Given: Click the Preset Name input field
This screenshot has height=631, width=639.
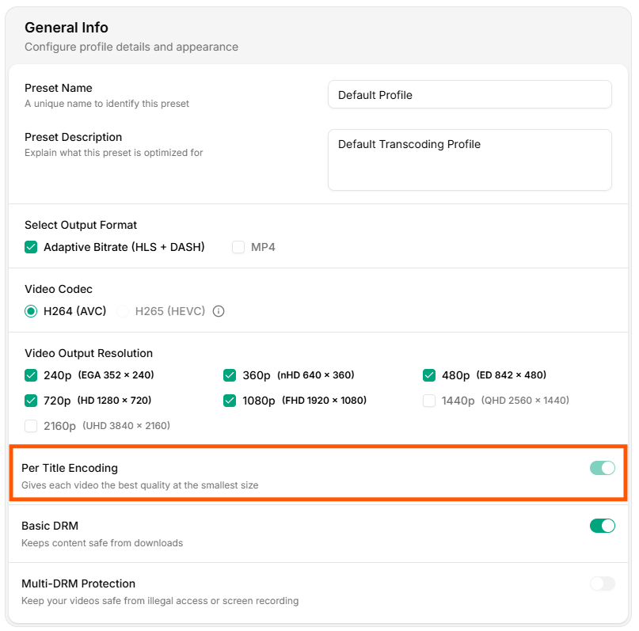Looking at the screenshot, I should 470,95.
